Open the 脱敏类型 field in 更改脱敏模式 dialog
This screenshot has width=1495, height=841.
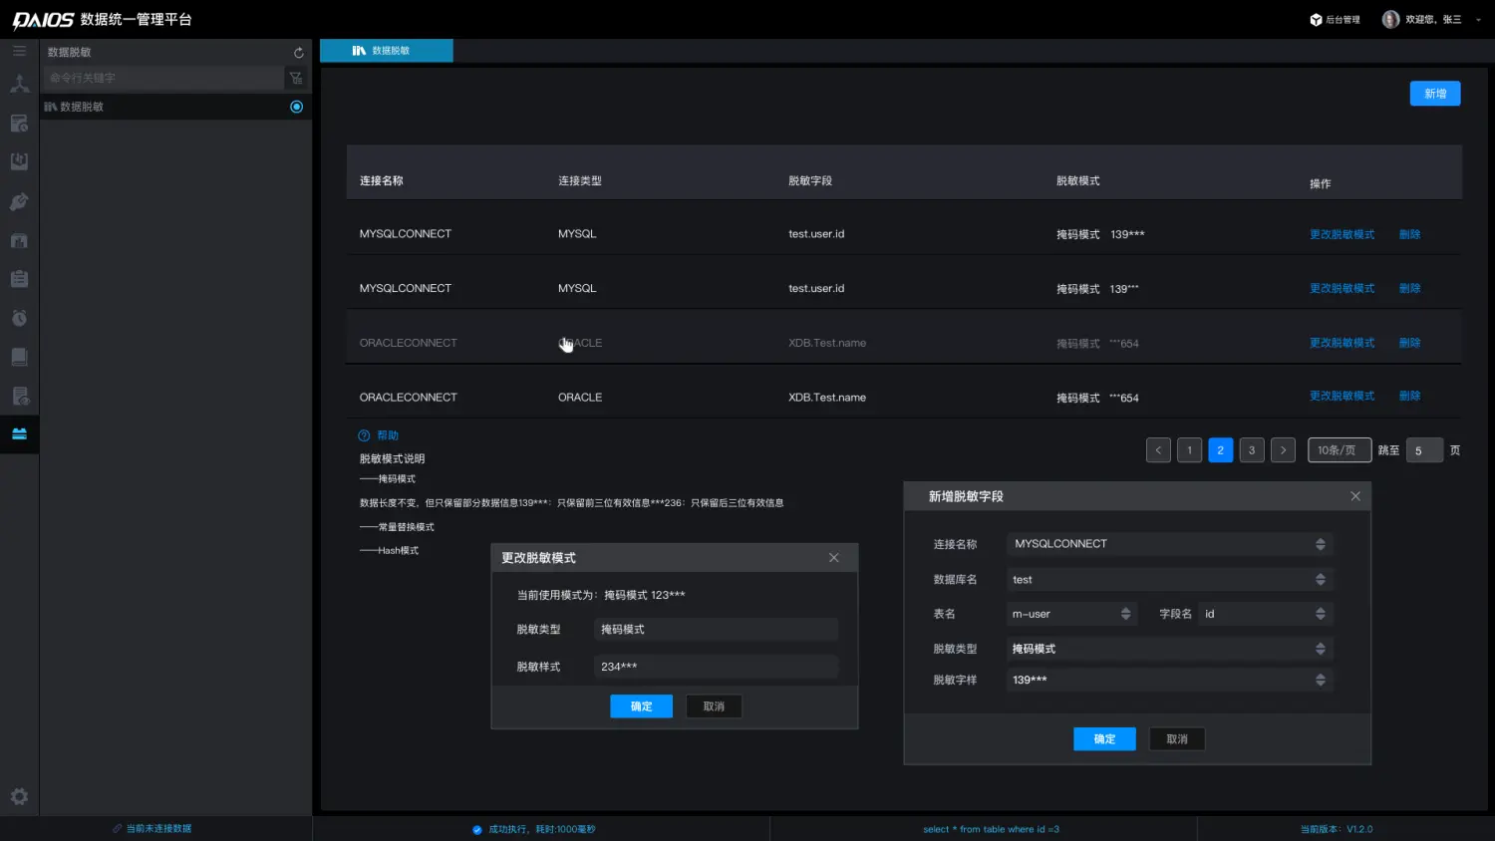[x=716, y=630]
